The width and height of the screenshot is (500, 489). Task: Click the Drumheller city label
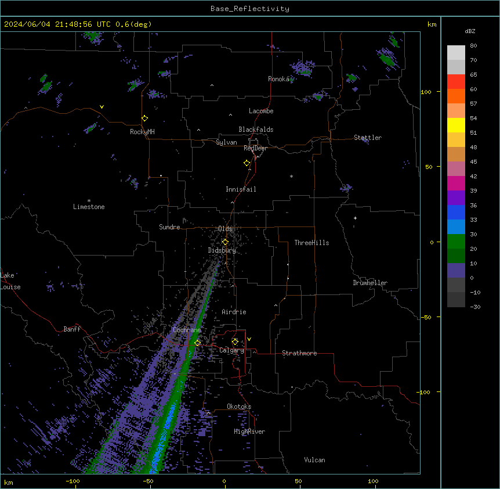pos(370,283)
